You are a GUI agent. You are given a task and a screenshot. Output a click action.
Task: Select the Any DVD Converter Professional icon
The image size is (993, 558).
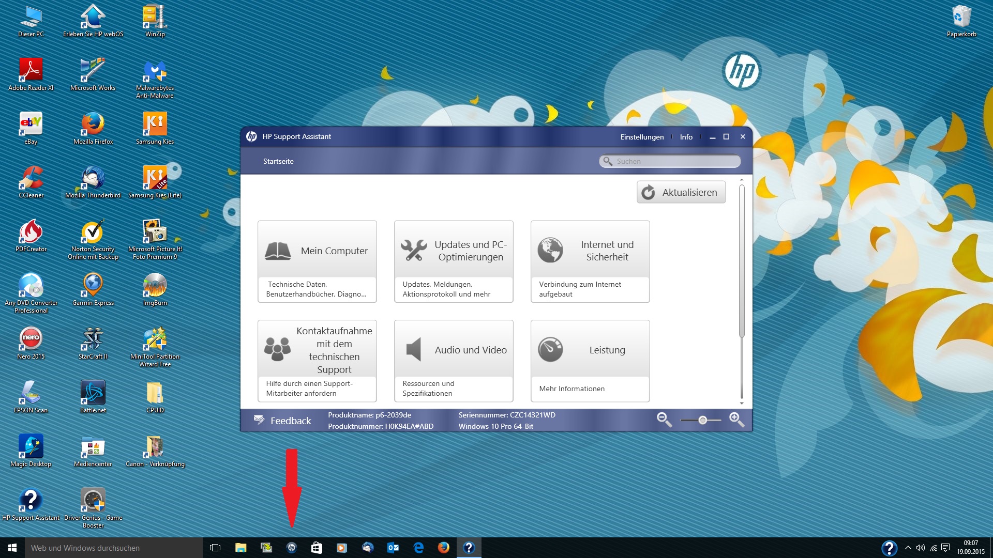(x=31, y=293)
